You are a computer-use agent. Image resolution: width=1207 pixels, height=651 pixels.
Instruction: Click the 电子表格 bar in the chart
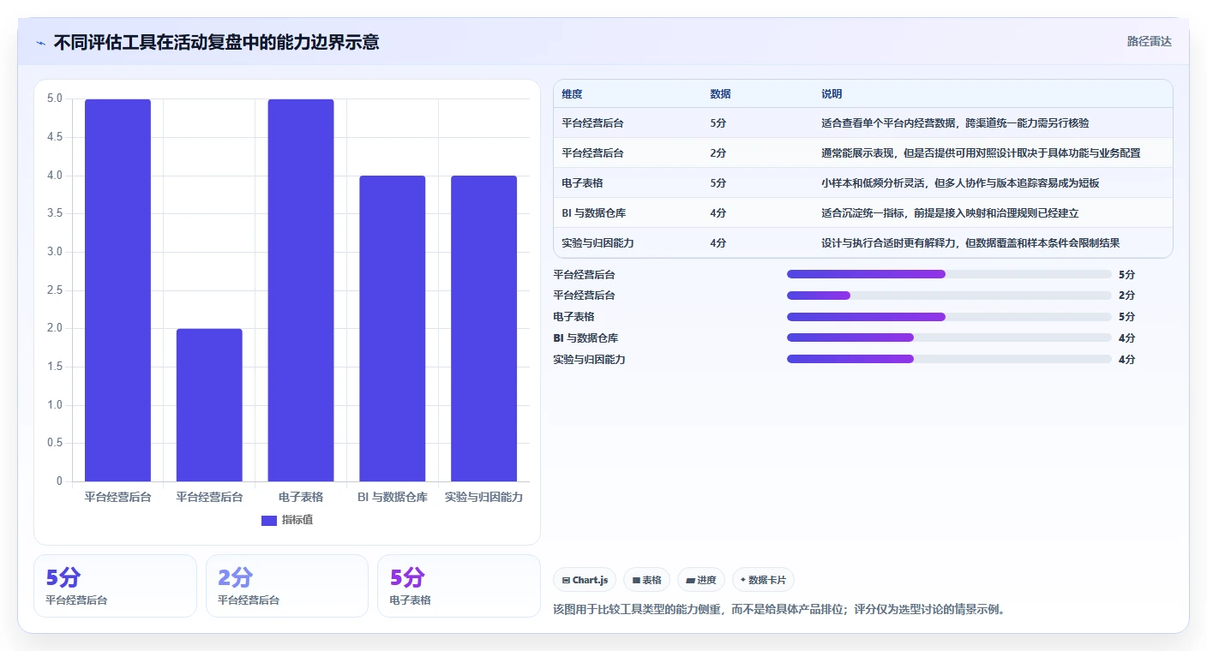(x=301, y=290)
